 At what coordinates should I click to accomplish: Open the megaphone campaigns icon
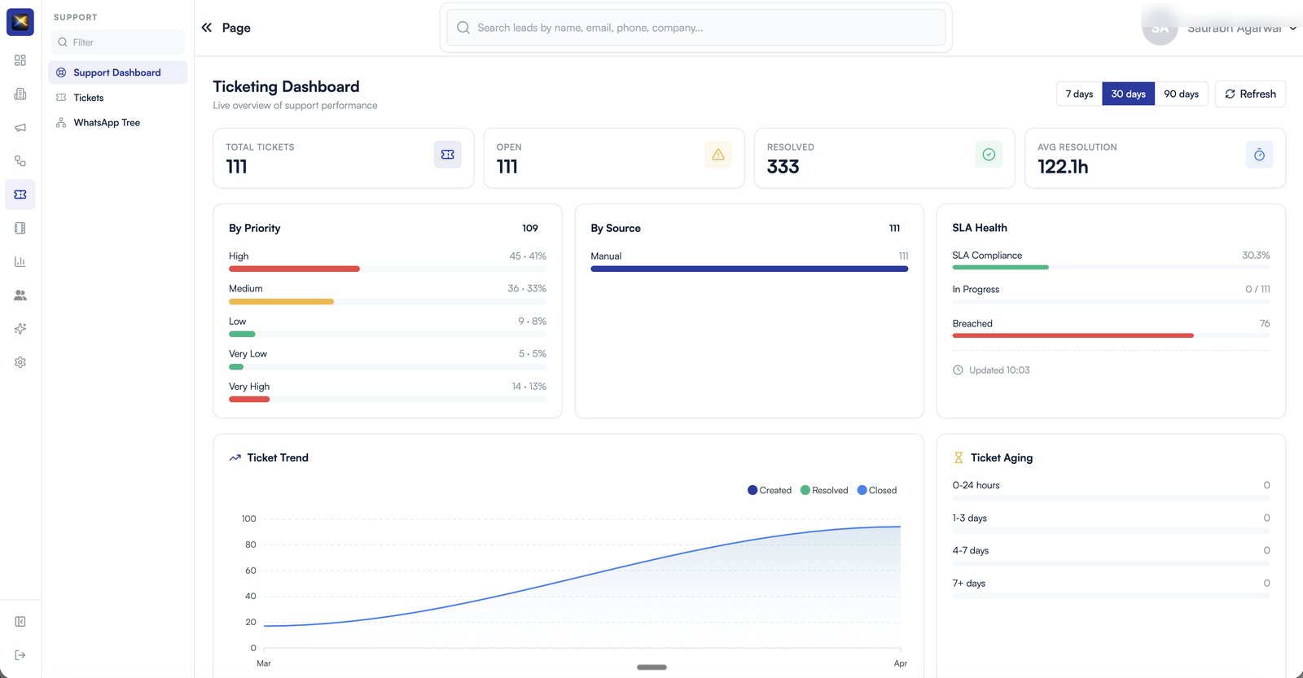click(20, 128)
